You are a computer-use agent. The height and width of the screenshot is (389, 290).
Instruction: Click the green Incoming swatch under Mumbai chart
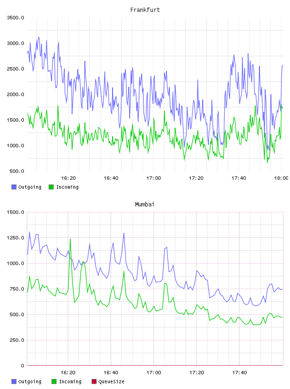click(x=54, y=381)
